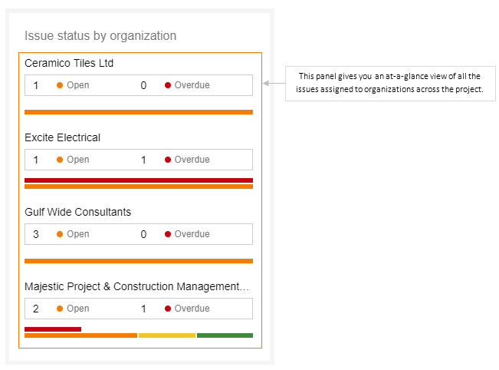Click the orange Open dot for Gulf Wide Consultants

(60, 234)
